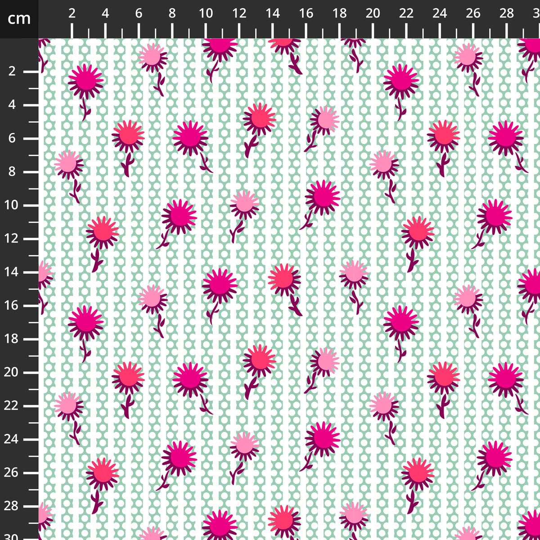Select the 24 mark on the vertical ruler
Image resolution: width=540 pixels, height=540 pixels.
pyautogui.click(x=12, y=439)
